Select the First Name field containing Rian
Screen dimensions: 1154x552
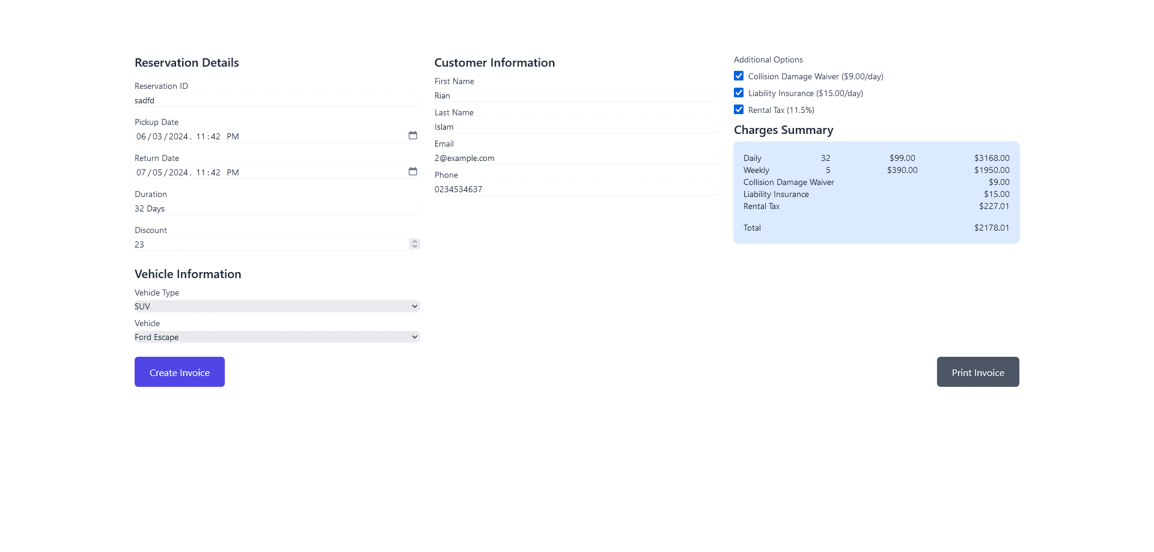[577, 96]
